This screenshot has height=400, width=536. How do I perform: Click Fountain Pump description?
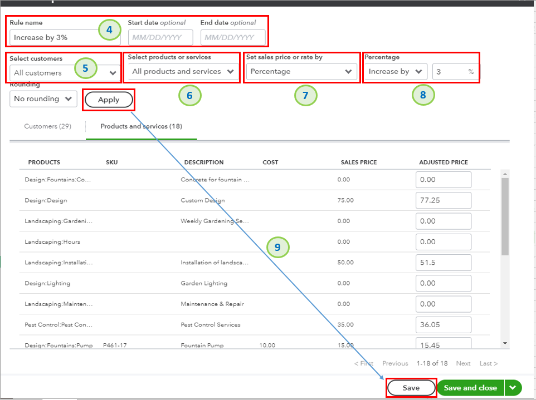pos(202,345)
